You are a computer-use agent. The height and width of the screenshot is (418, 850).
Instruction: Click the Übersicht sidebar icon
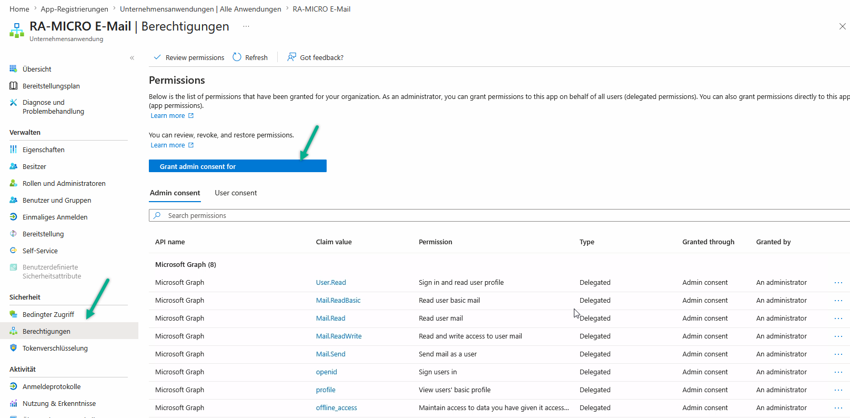13,69
